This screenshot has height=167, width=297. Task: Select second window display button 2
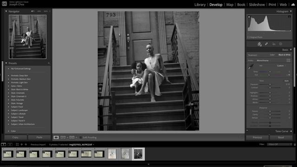10,144
